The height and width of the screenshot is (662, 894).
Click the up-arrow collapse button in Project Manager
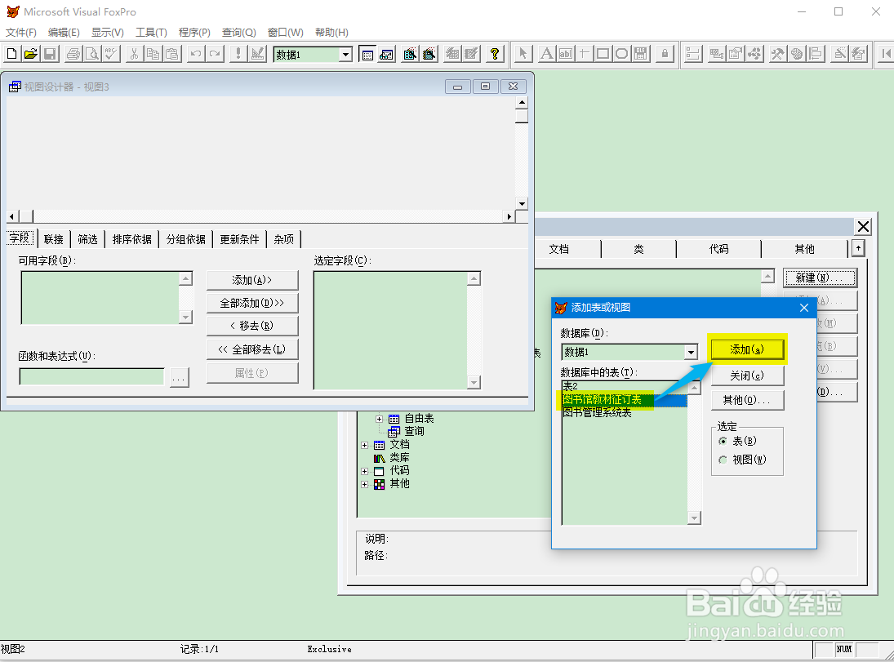[x=858, y=249]
